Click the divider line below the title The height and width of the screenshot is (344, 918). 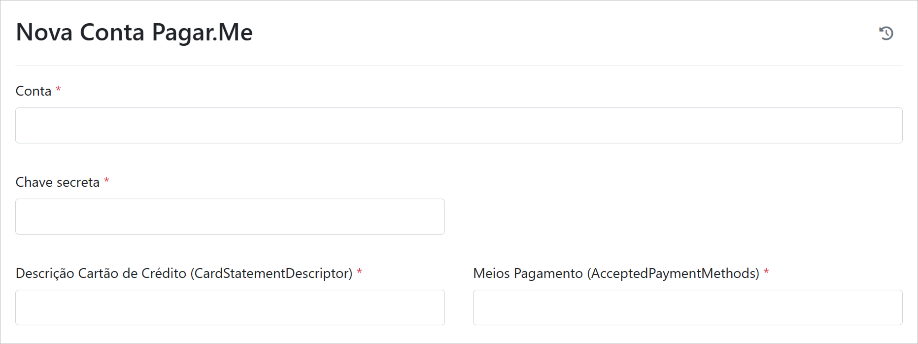click(x=458, y=66)
